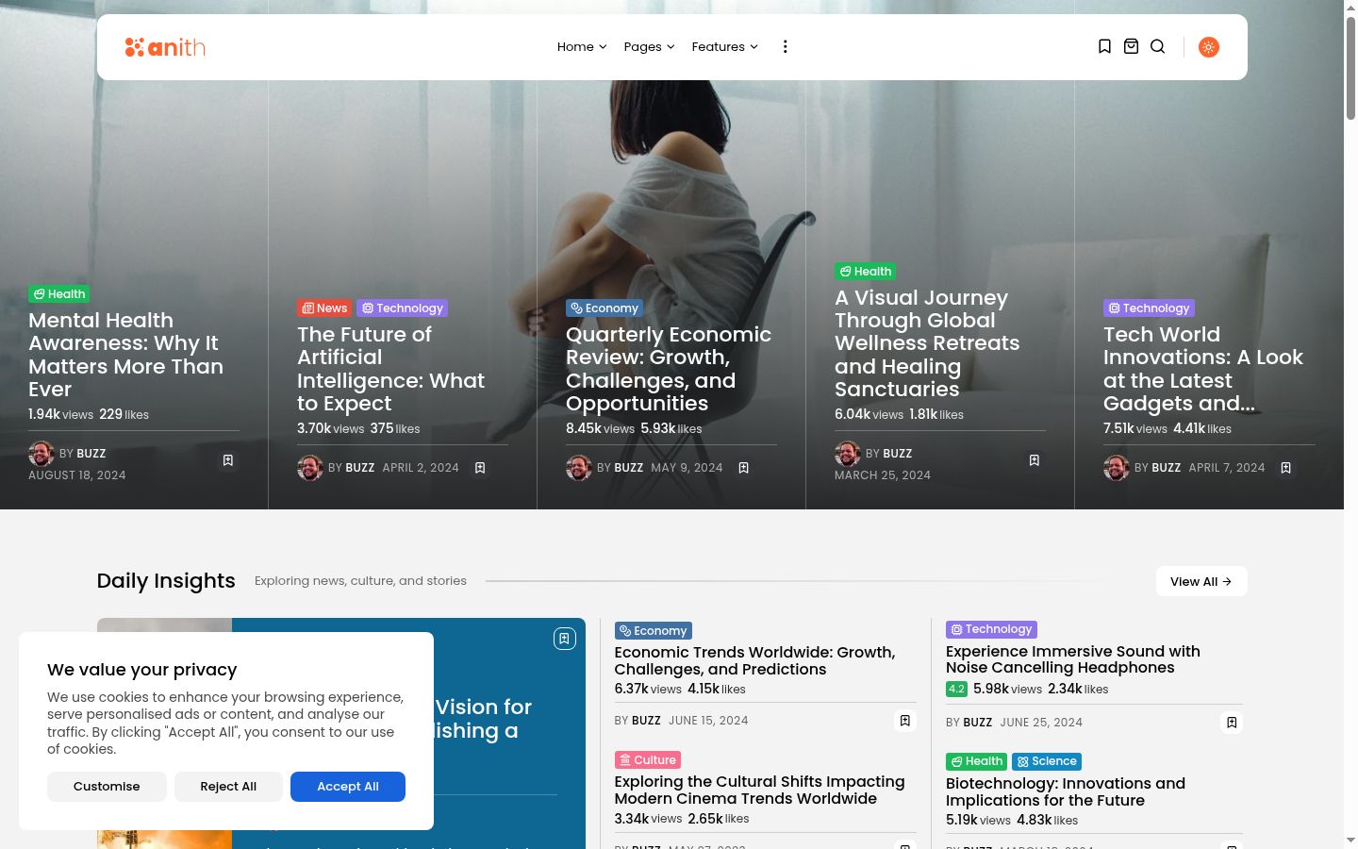
Task: Click Customise in cookie banner
Action: (107, 787)
